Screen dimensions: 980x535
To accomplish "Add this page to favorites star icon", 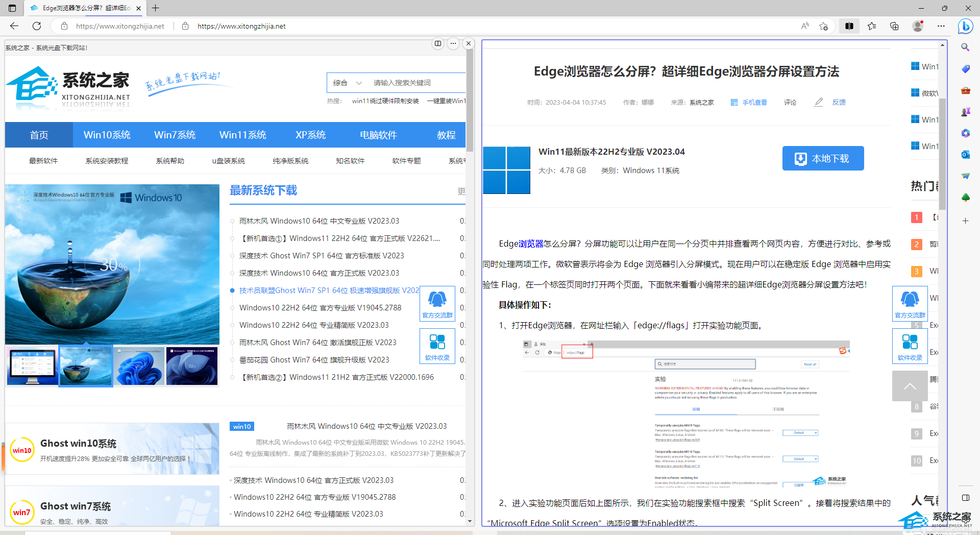I will (823, 26).
